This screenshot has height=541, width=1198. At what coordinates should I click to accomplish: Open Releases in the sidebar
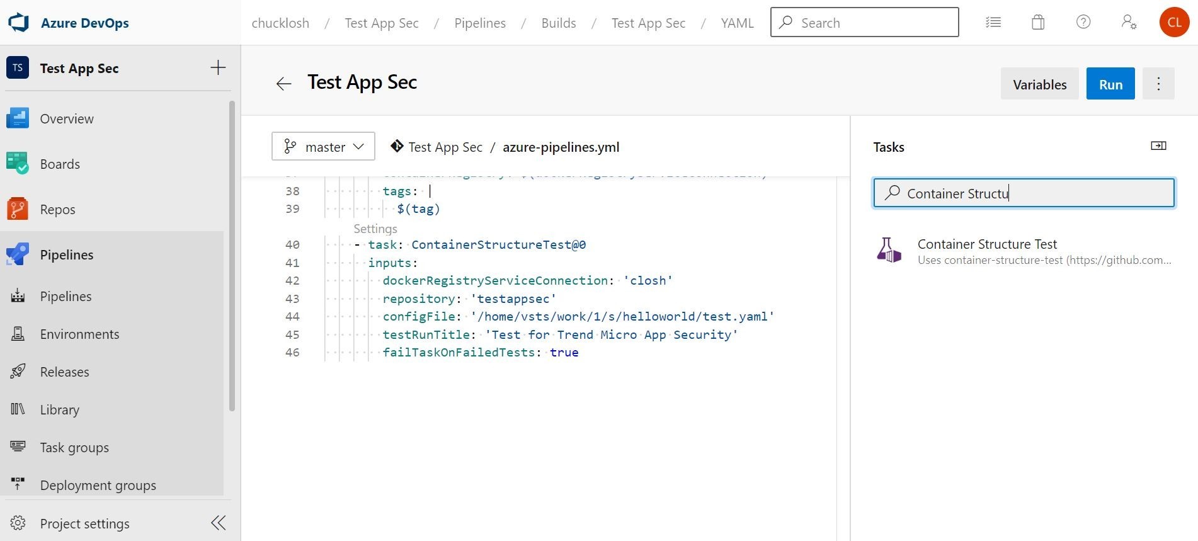pos(64,372)
